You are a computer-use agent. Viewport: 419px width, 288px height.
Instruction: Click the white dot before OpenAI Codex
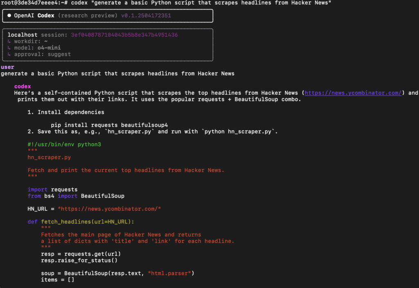(9, 16)
